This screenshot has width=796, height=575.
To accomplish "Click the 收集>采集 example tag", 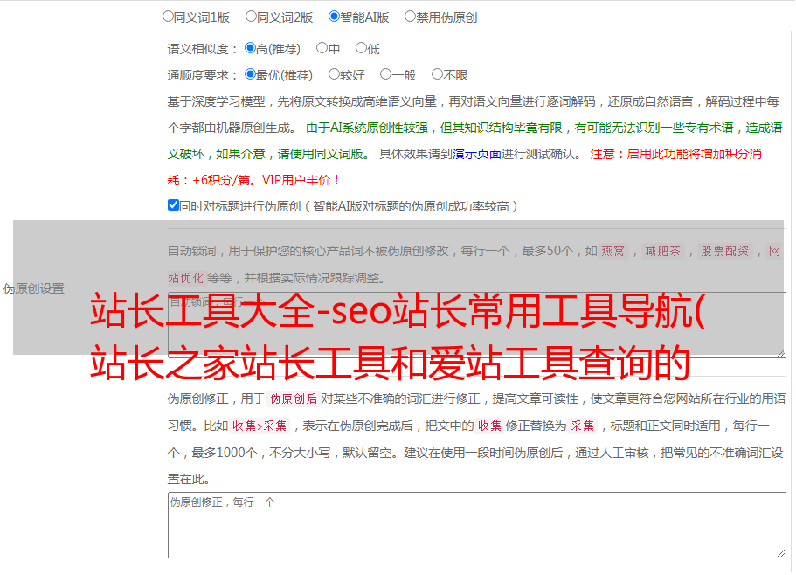I will (260, 426).
